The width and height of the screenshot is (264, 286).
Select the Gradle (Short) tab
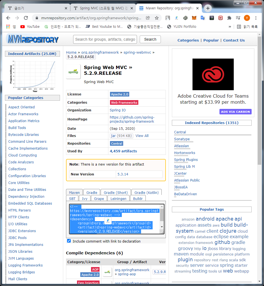point(116,193)
